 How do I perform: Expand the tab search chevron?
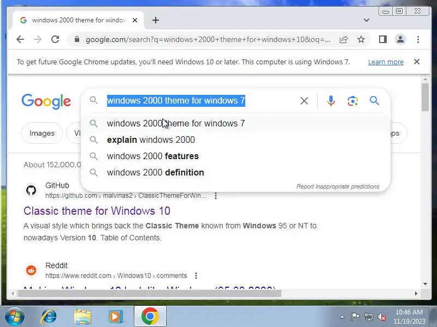click(367, 20)
